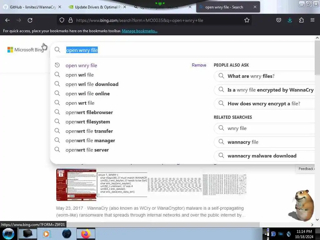Search related term wnry file
Screen dimensions: 320x240
tap(264, 128)
